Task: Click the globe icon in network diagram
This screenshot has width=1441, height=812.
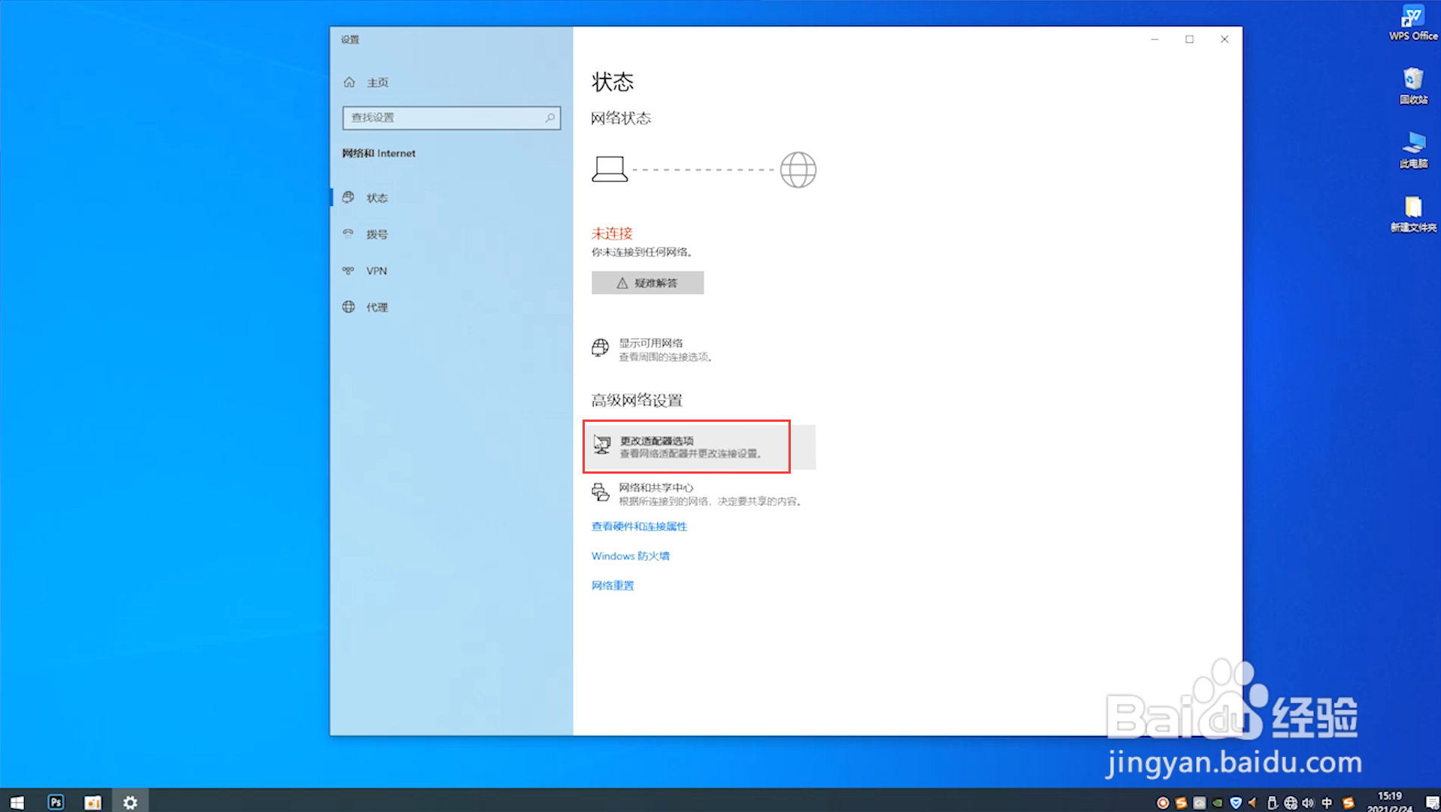Action: click(798, 170)
